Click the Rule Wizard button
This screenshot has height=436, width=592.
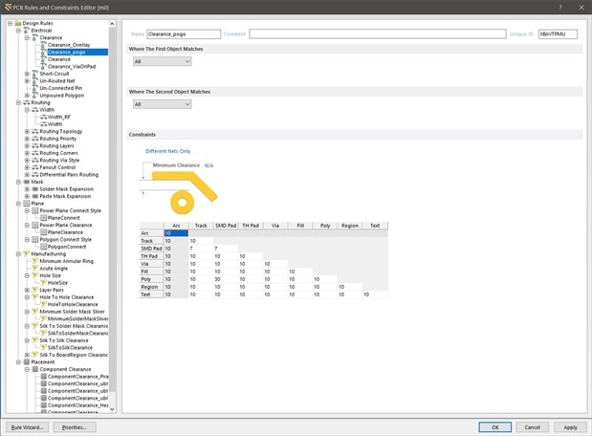[26, 427]
